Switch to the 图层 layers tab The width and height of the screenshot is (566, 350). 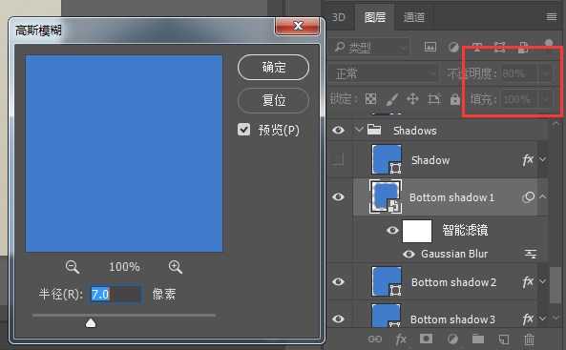pos(375,17)
